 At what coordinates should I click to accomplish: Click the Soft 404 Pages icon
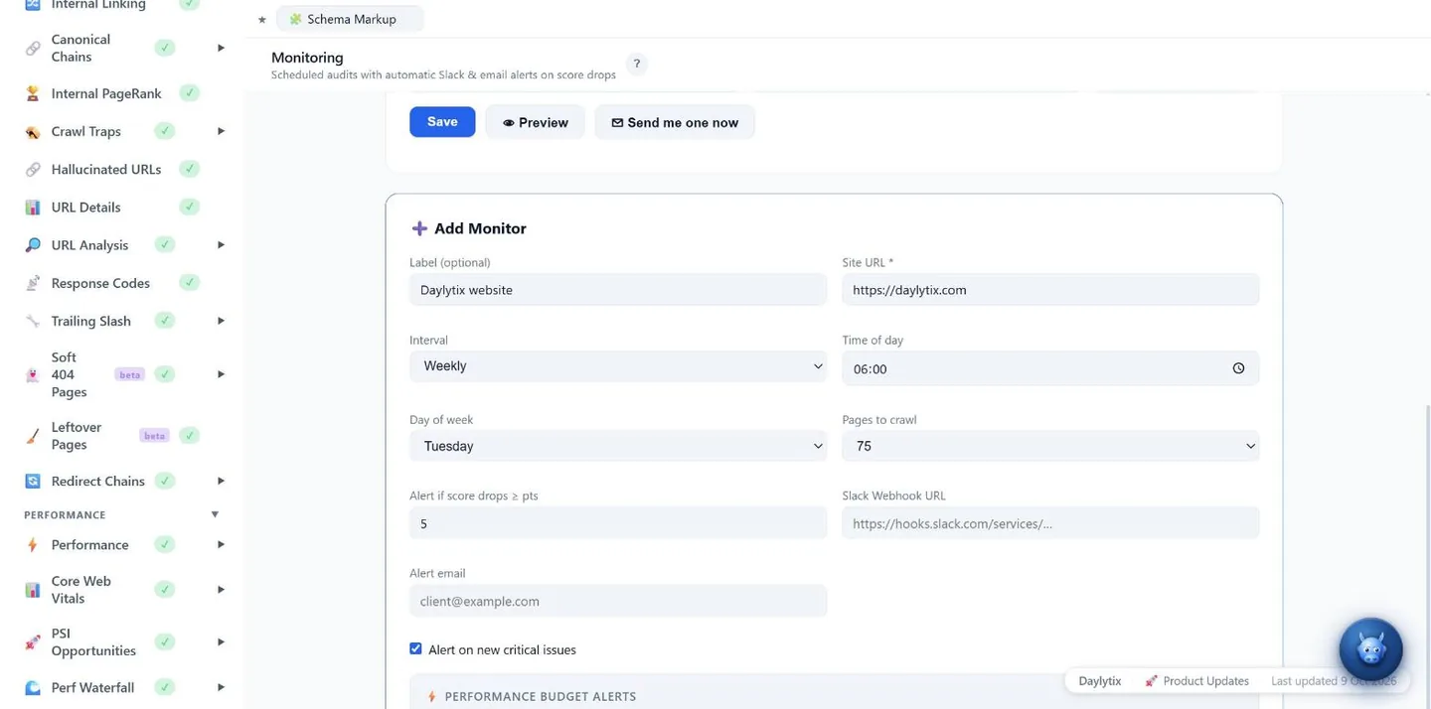tap(33, 374)
